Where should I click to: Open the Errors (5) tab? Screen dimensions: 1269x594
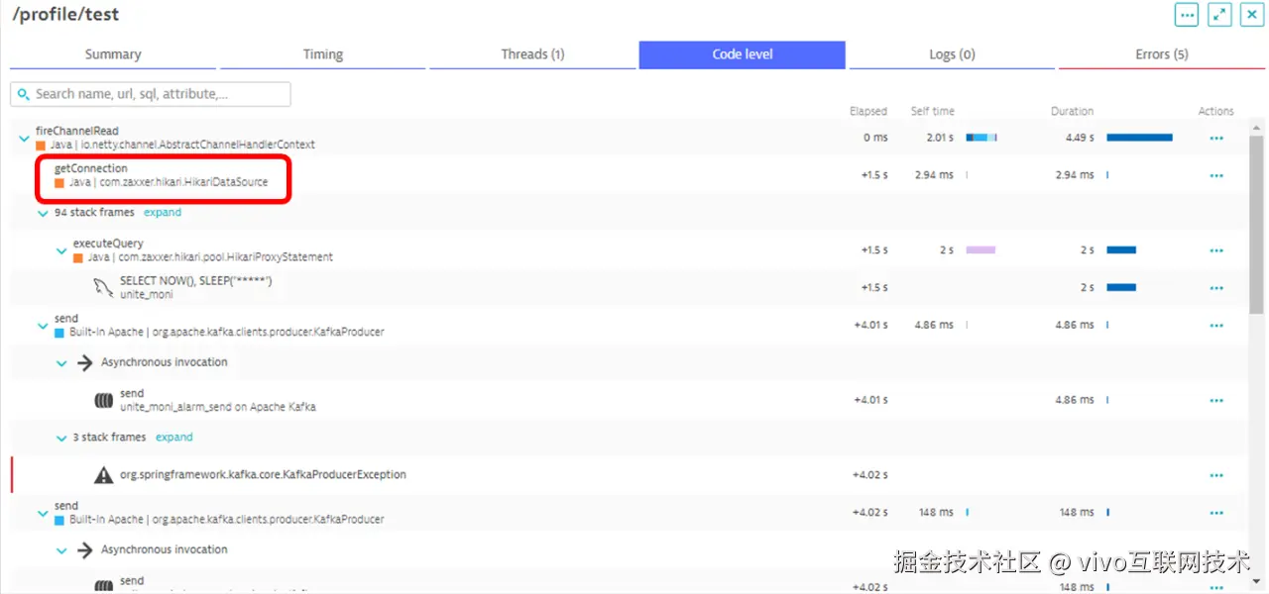click(1162, 54)
